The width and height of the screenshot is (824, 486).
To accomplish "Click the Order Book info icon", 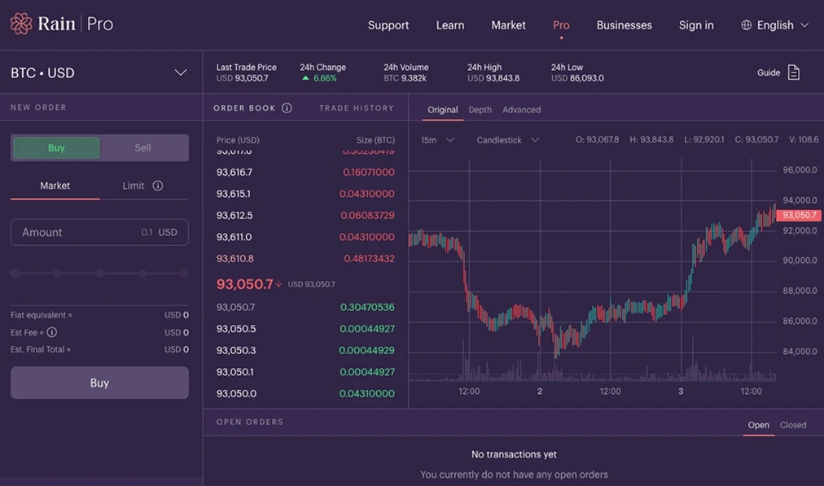I will (x=287, y=107).
